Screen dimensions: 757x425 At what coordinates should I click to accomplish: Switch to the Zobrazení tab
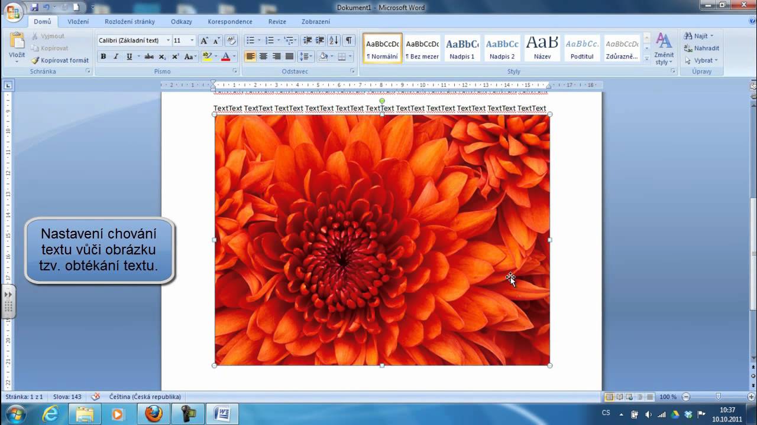[316, 21]
